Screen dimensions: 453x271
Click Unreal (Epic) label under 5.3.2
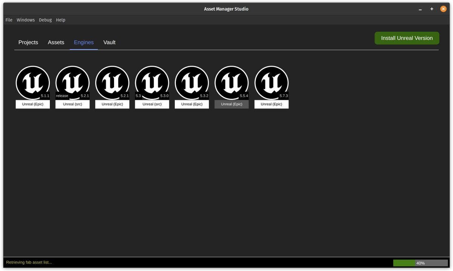point(192,104)
